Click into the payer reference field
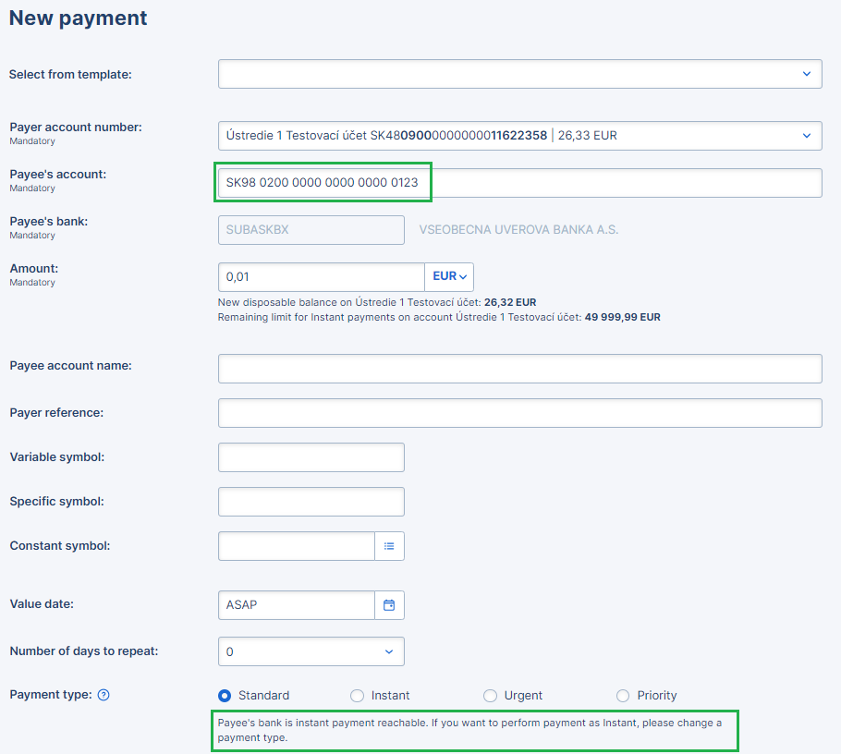This screenshot has height=754, width=841. (x=519, y=413)
